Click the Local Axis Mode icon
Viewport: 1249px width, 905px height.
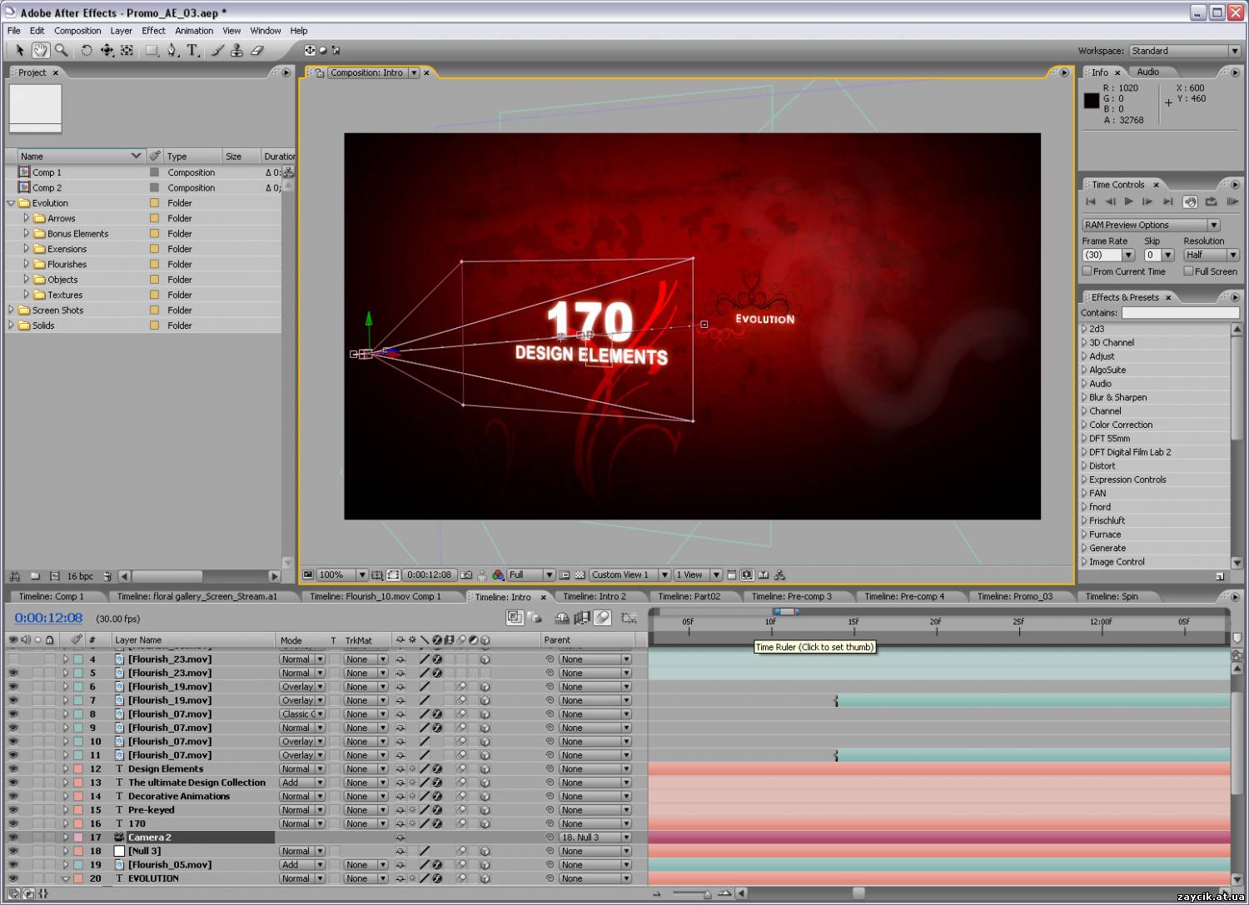pyautogui.click(x=310, y=51)
